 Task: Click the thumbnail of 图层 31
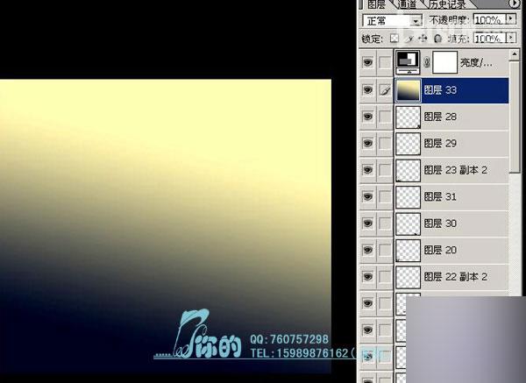[408, 197]
